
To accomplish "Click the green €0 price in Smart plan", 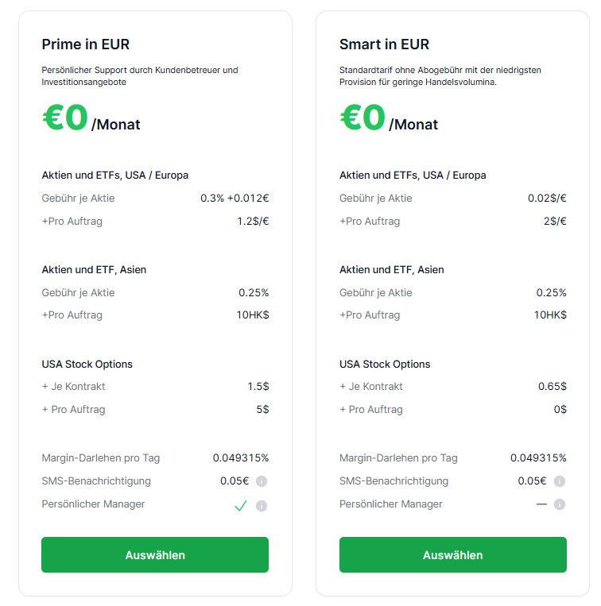I will [363, 118].
